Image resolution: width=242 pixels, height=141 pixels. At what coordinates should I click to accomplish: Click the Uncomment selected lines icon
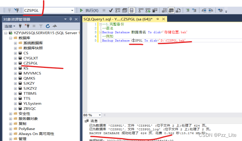[194, 11]
